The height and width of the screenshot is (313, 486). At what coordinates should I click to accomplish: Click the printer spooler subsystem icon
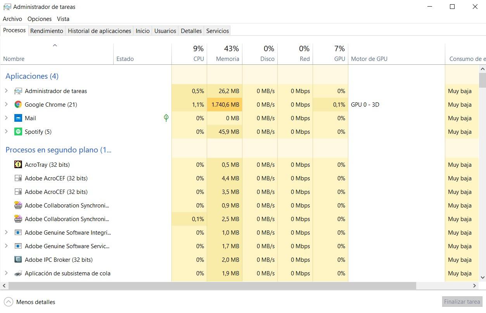pyautogui.click(x=18, y=273)
